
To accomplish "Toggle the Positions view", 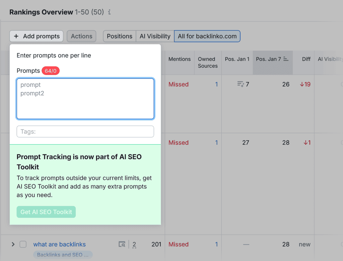I will coord(119,36).
